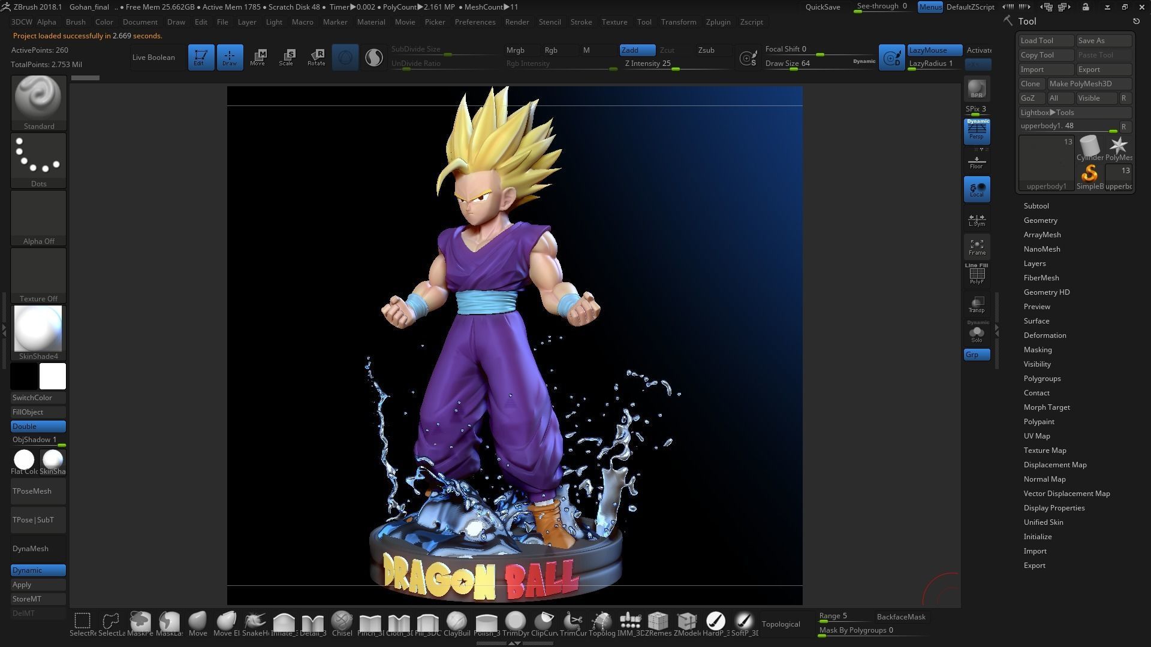Toggle Transp transparency mode
This screenshot has height=647, width=1151.
[x=977, y=304]
